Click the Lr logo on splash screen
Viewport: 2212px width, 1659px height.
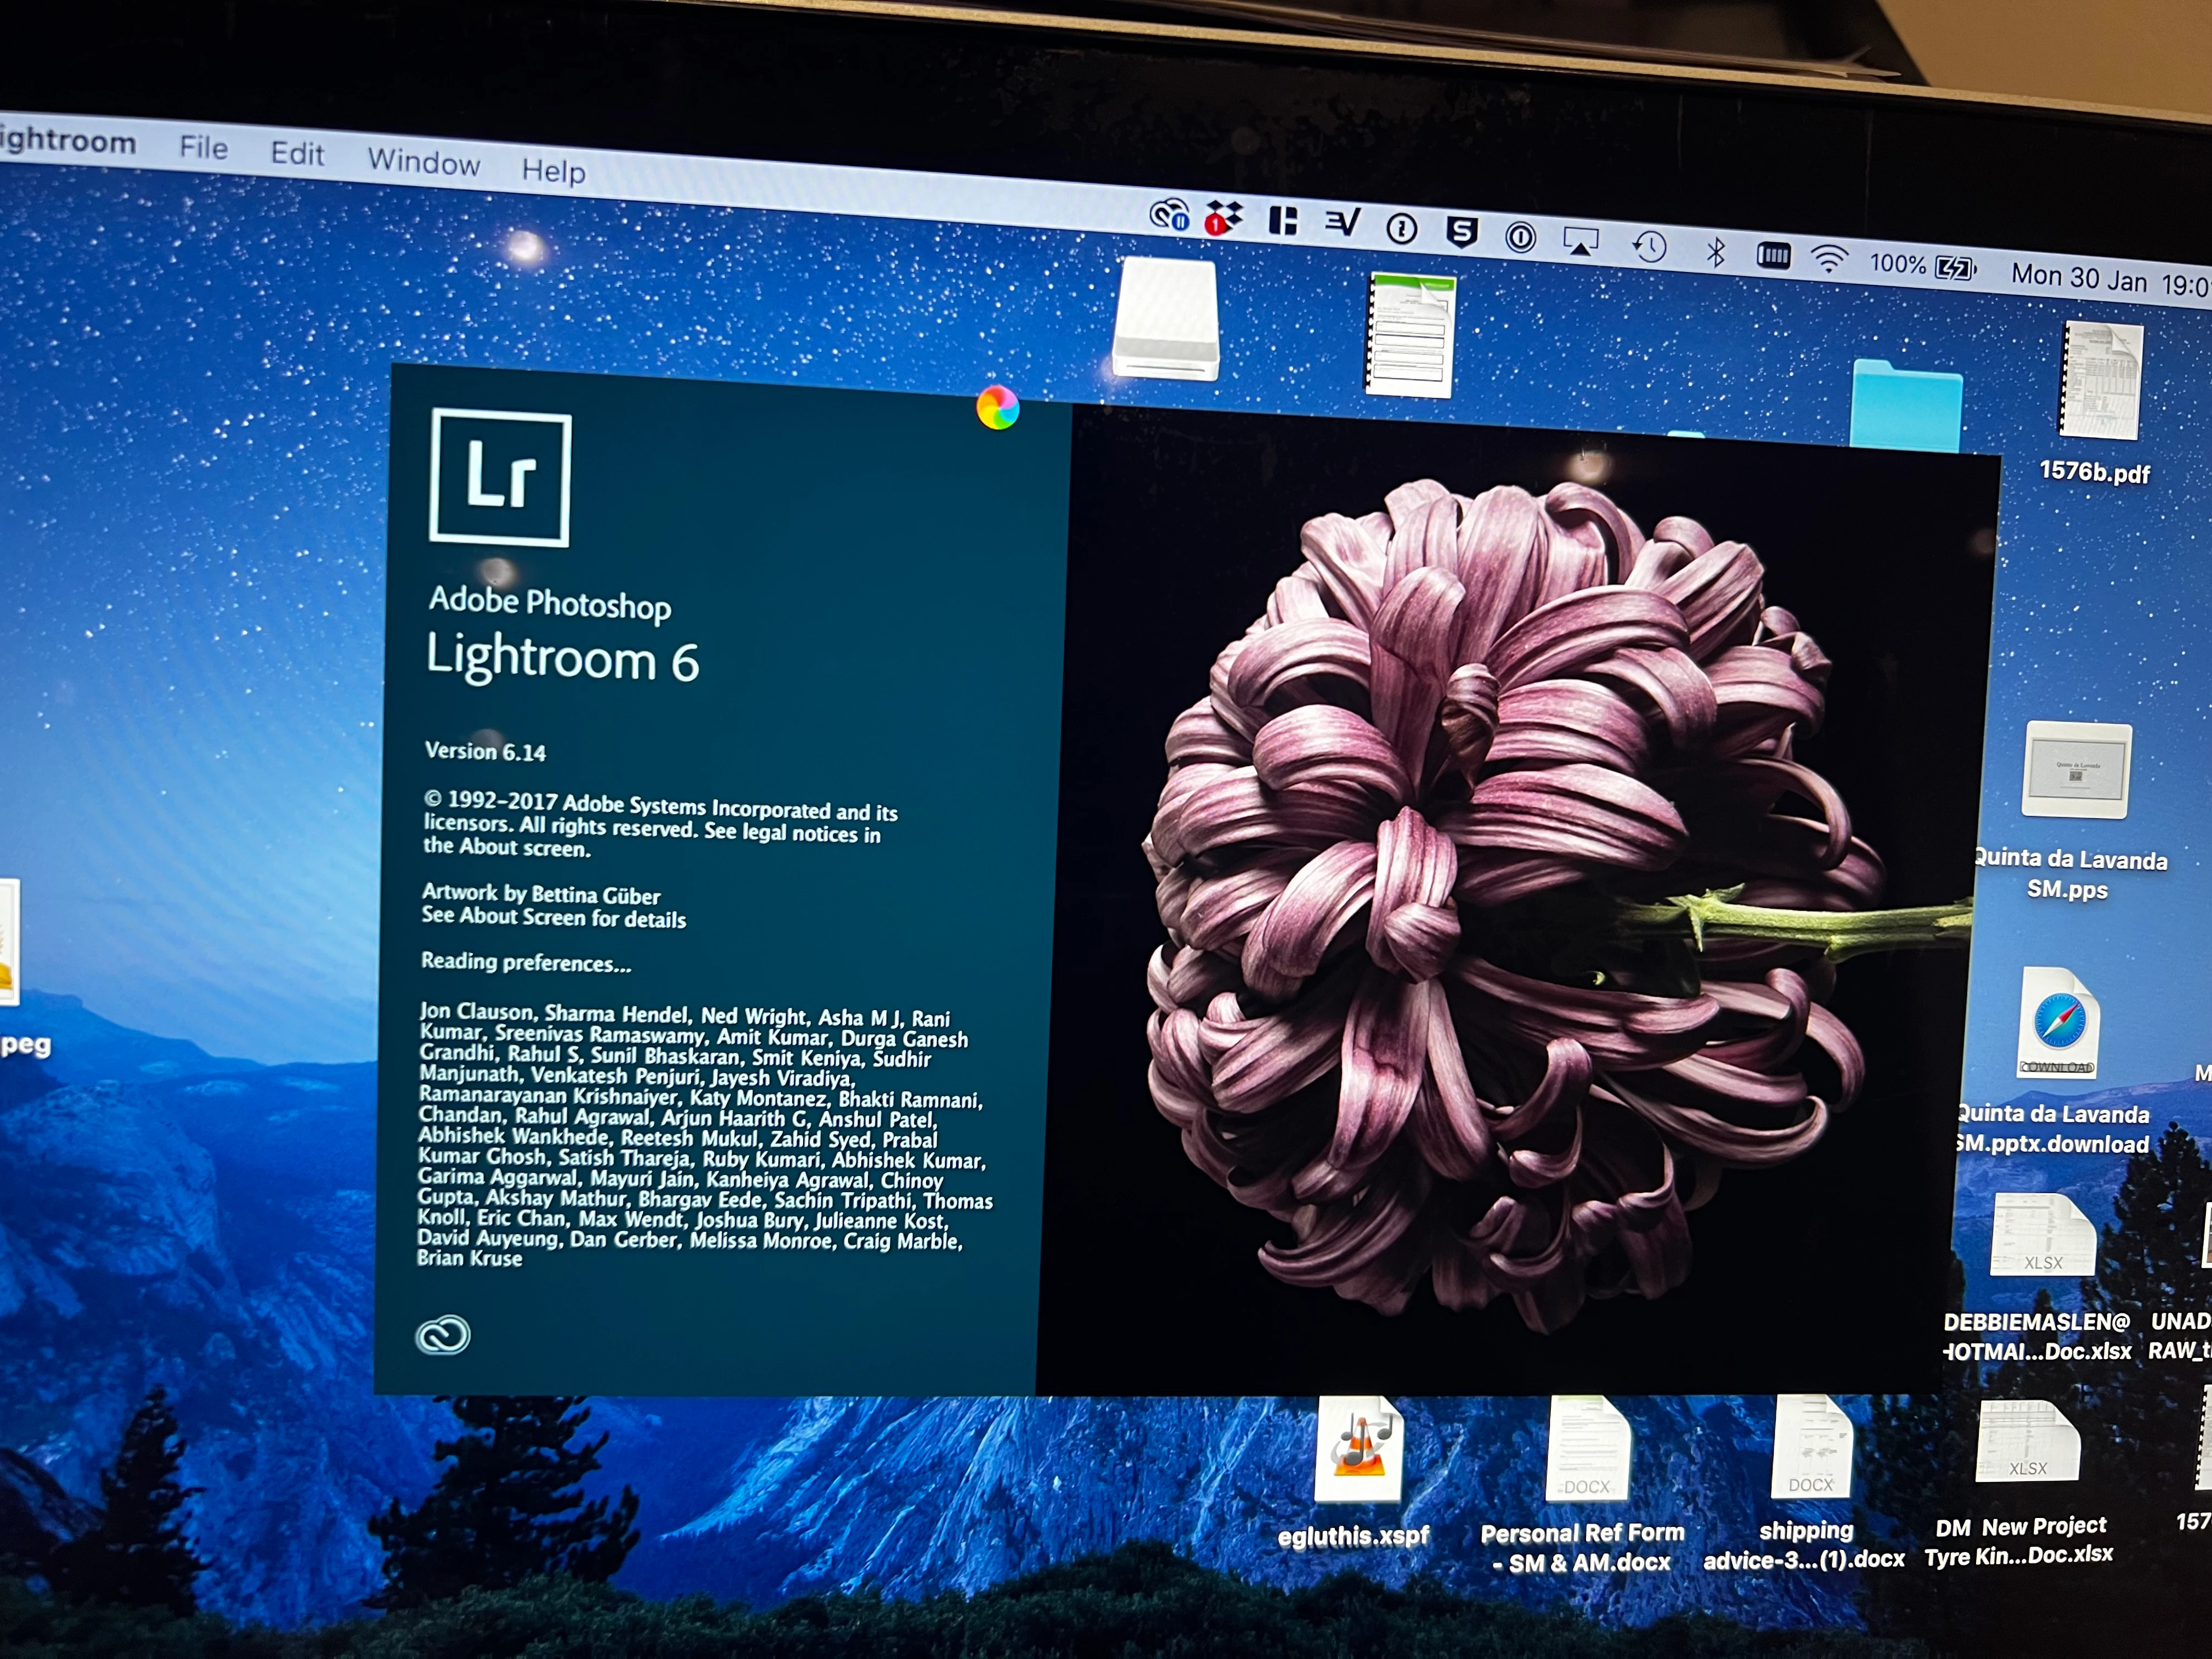500,478
